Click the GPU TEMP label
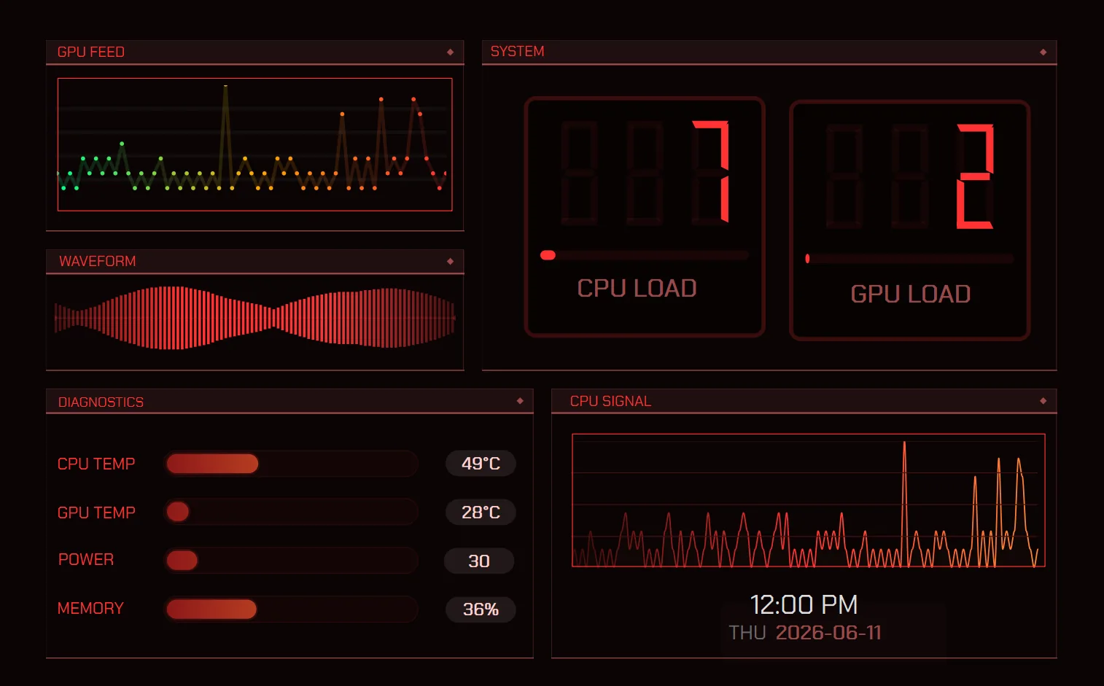The width and height of the screenshot is (1104, 686). tap(96, 513)
